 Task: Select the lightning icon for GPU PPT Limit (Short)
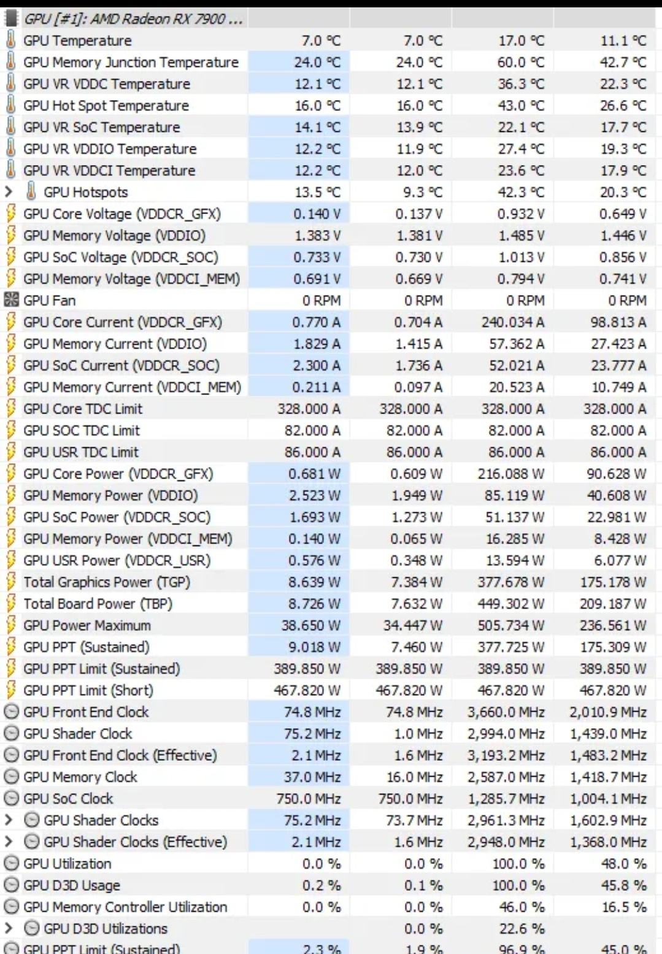[10, 690]
